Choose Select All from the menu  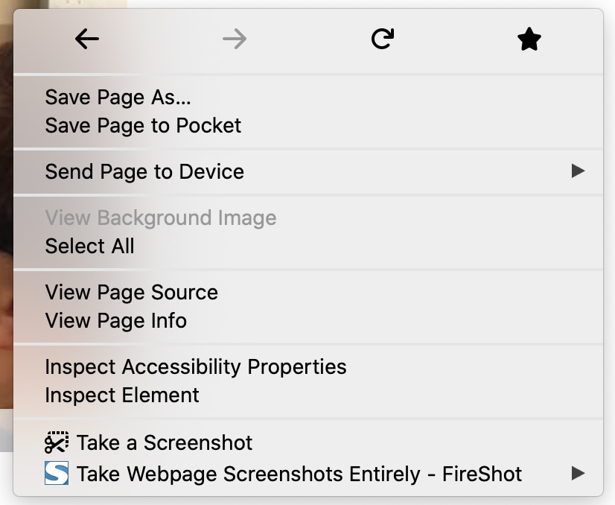[90, 247]
